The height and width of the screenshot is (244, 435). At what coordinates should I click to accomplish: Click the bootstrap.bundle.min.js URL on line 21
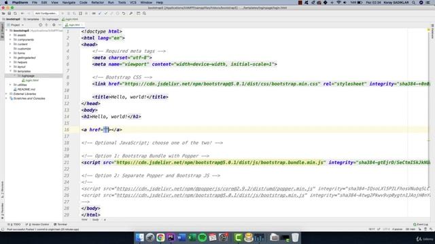coord(220,163)
